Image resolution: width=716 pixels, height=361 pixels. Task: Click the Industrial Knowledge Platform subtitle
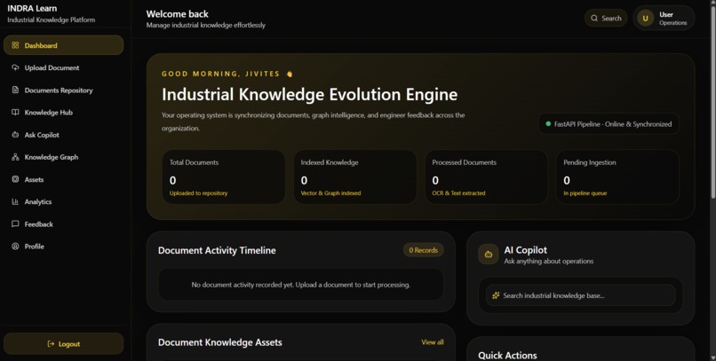[x=52, y=20]
